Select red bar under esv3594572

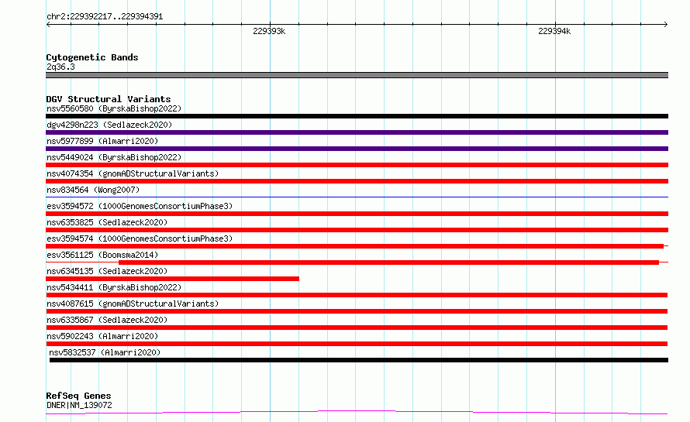pos(357,214)
